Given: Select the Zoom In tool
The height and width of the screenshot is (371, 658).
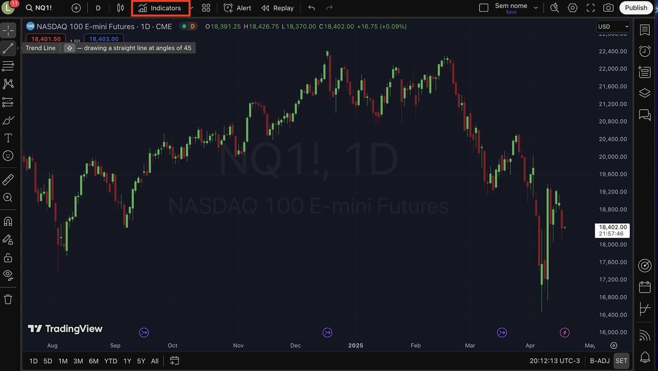Looking at the screenshot, I should click(8, 198).
